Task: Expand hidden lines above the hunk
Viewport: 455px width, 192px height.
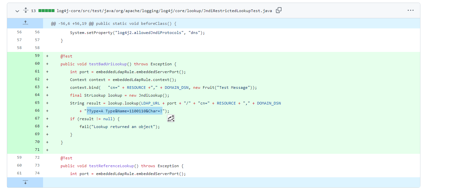Action: click(x=25, y=23)
